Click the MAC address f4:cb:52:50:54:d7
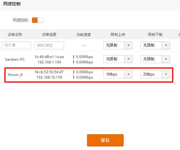 click(x=49, y=72)
